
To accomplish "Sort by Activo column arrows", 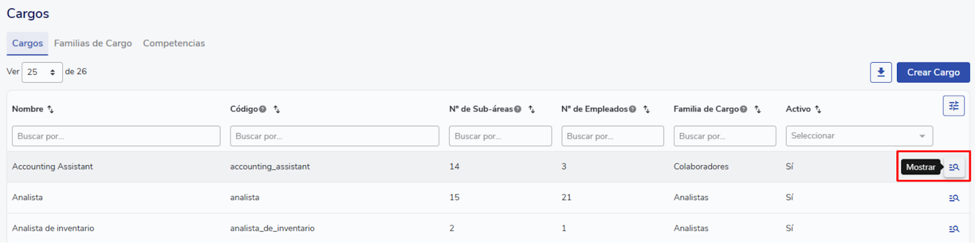I will [818, 110].
